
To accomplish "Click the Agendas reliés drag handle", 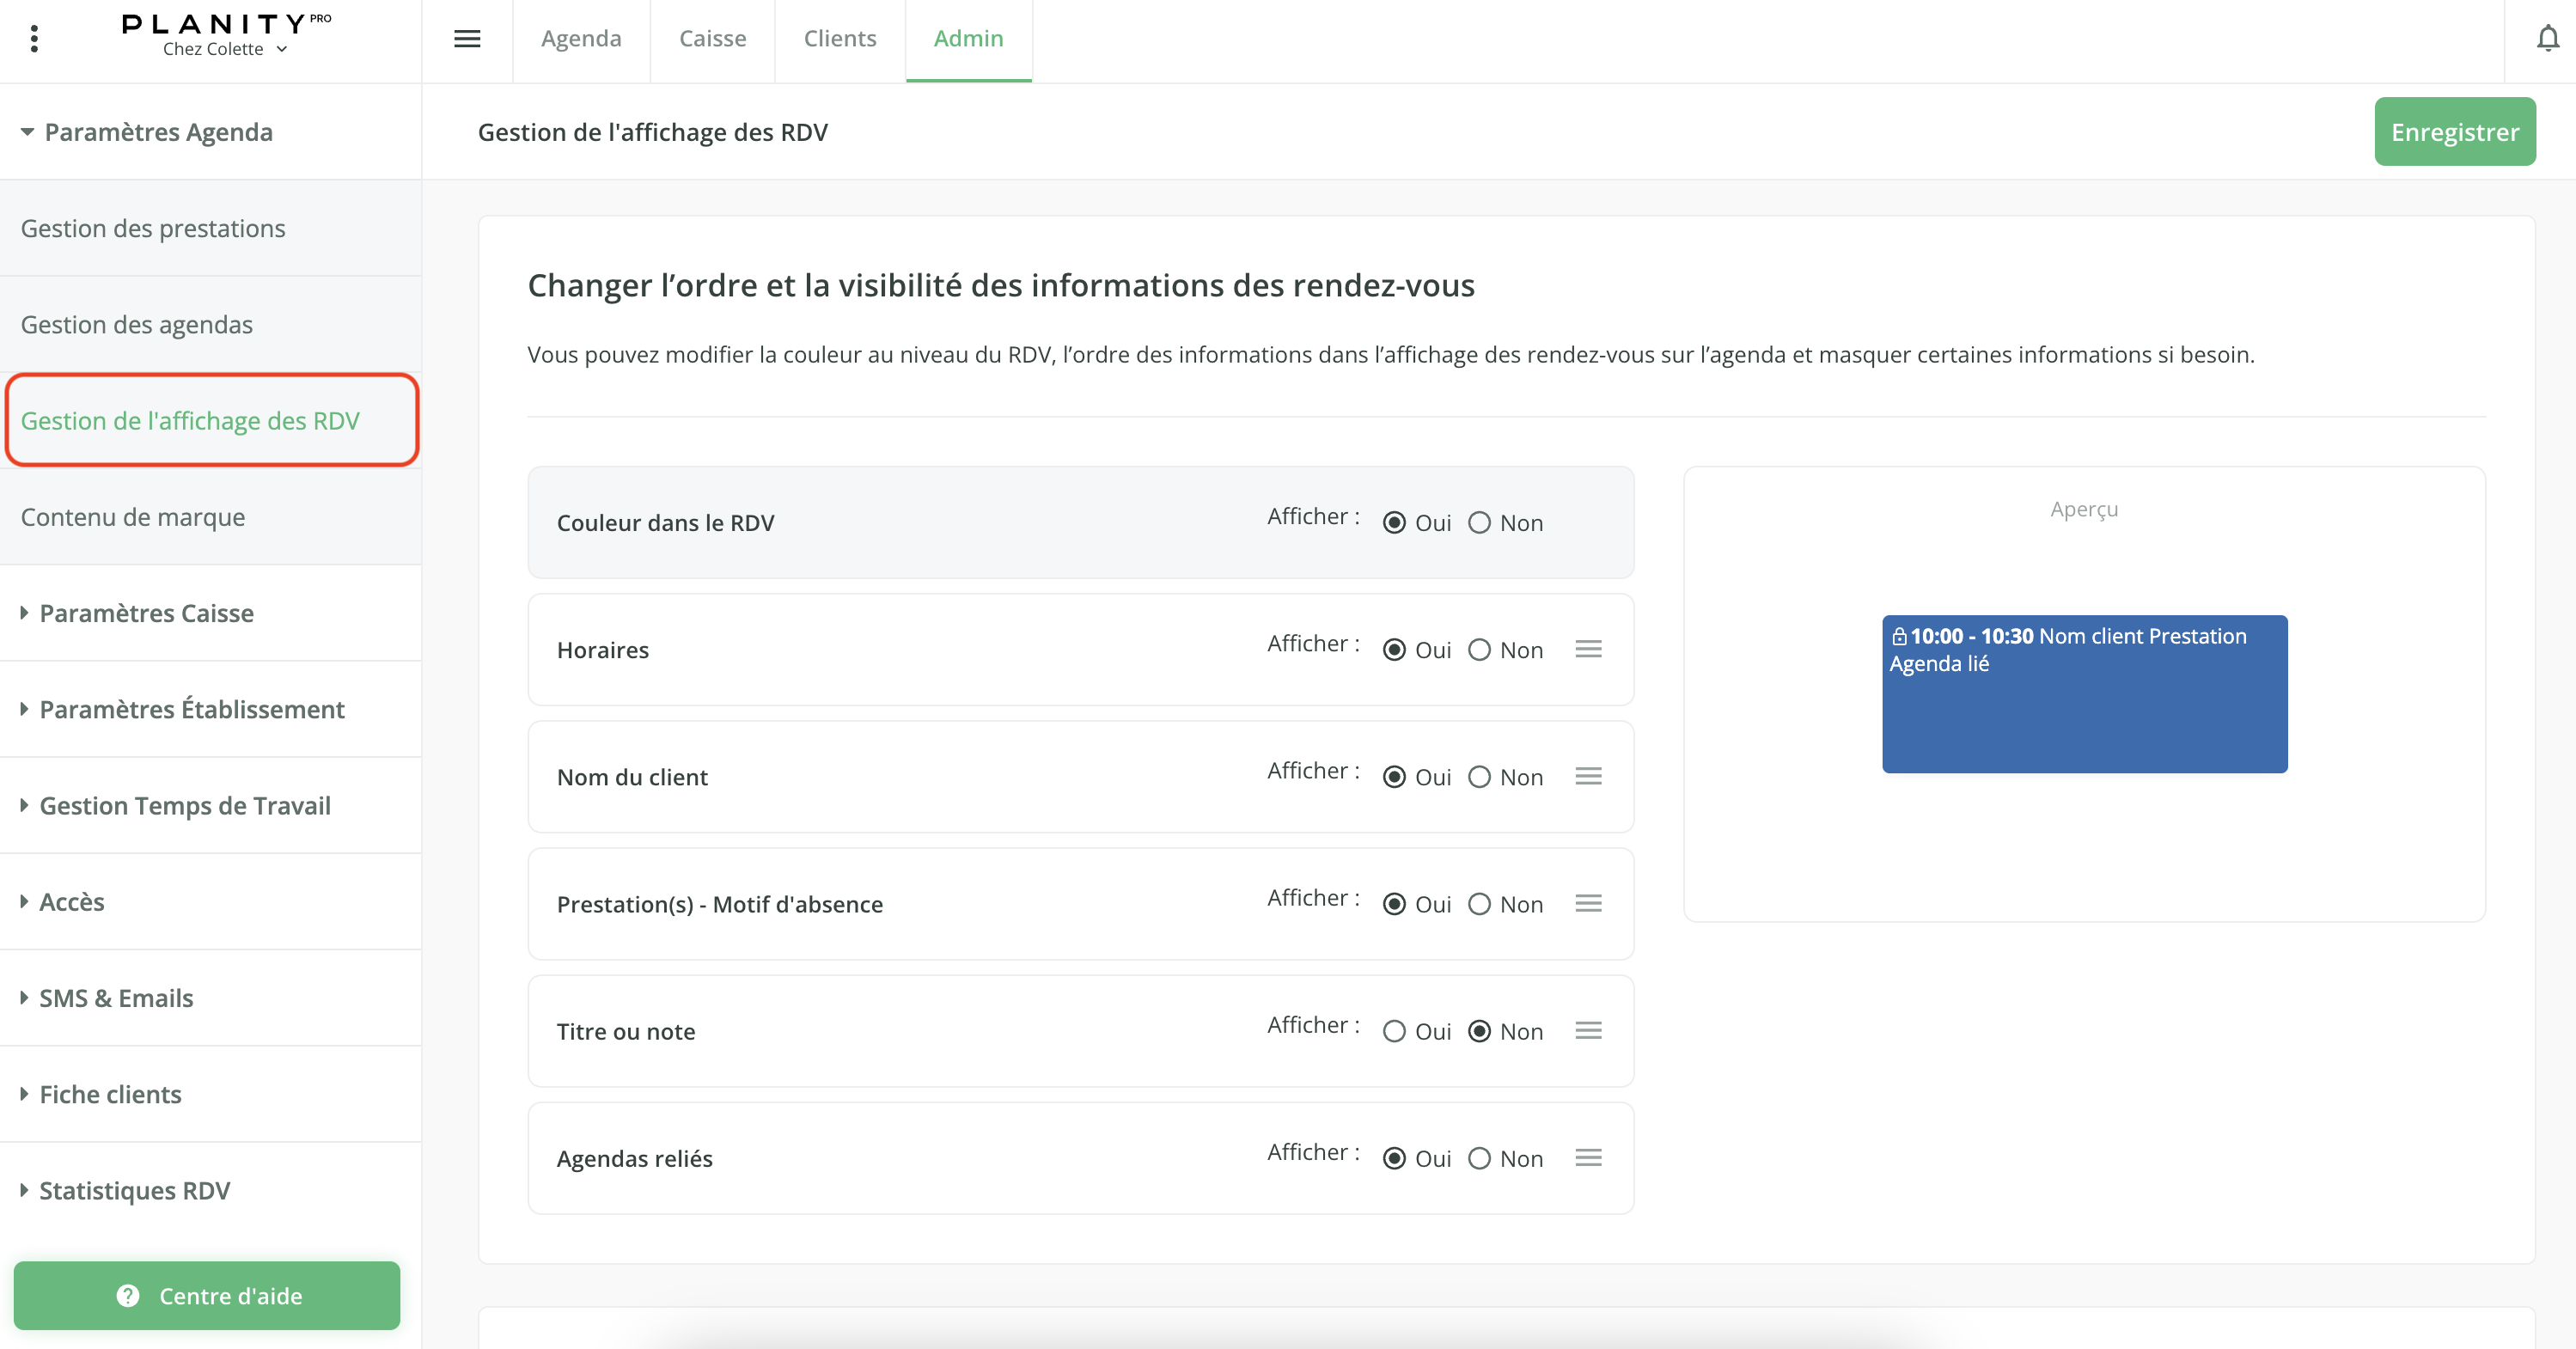I will coord(1588,1157).
